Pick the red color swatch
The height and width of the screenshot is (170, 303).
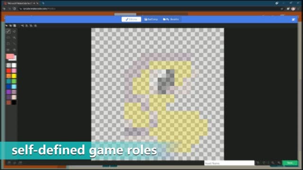pyautogui.click(x=9, y=70)
